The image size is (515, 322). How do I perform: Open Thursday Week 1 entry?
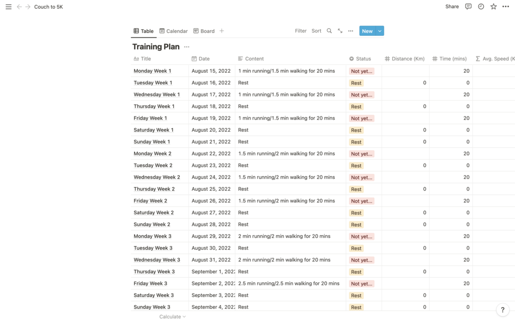coord(154,107)
